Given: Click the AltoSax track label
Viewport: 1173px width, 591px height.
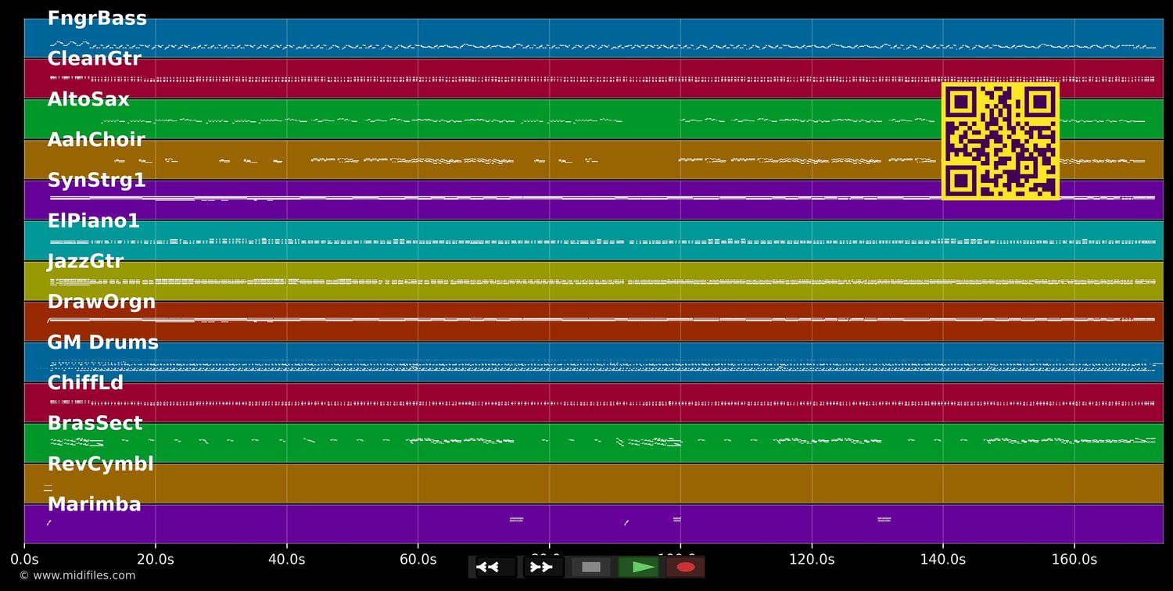Looking at the screenshot, I should pyautogui.click(x=88, y=100).
